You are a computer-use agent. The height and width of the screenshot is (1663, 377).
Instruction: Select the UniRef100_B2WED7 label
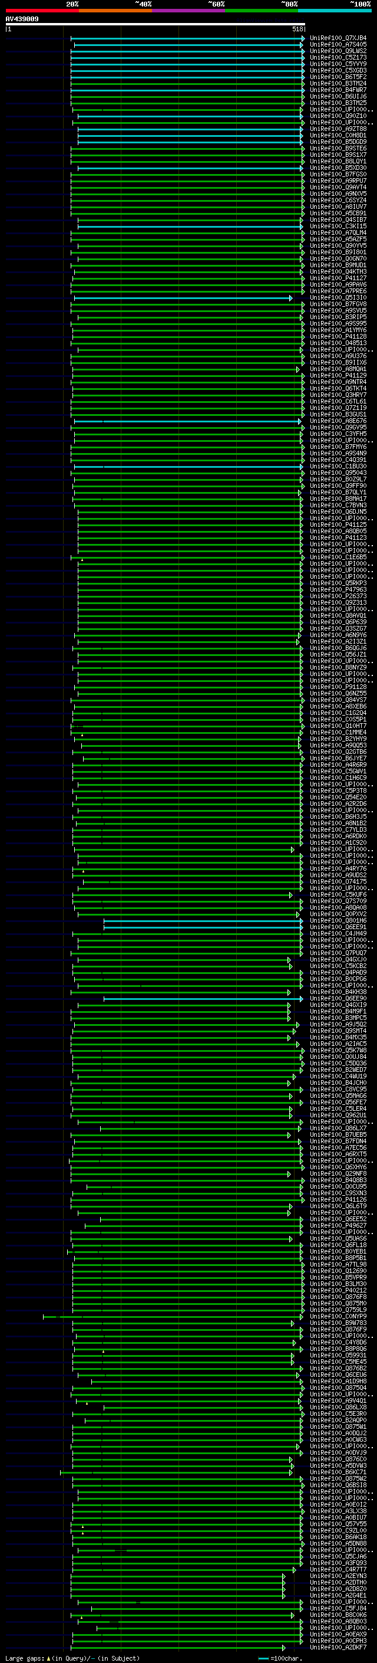(338, 1070)
